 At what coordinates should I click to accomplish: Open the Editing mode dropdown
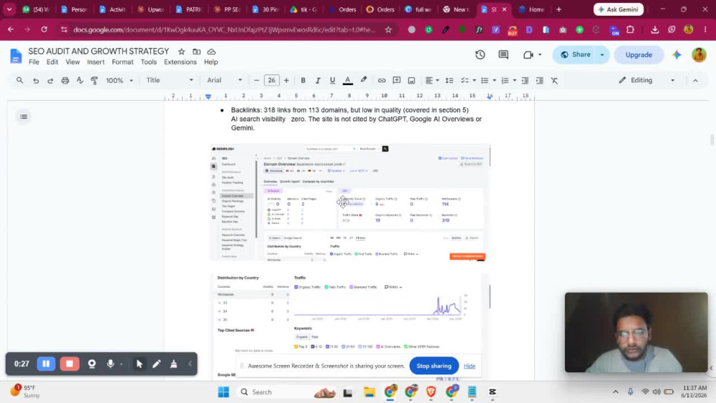647,80
